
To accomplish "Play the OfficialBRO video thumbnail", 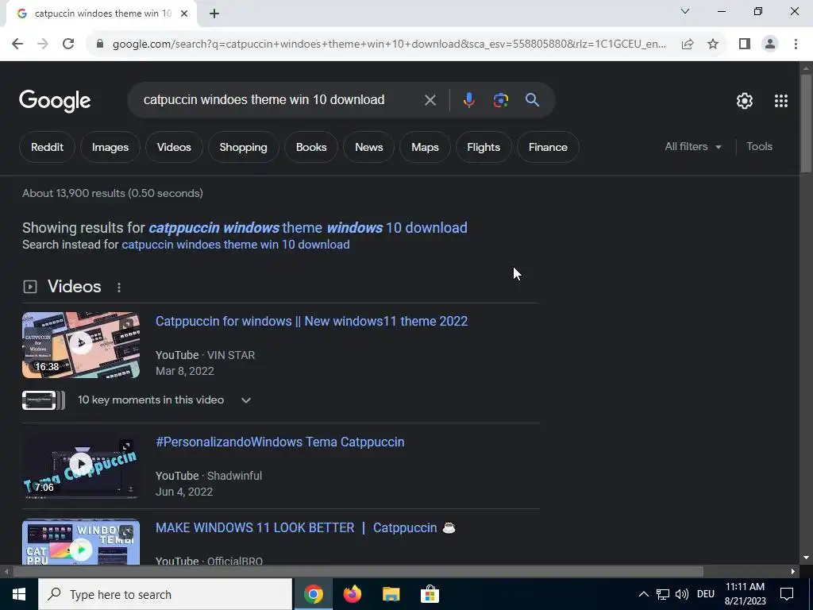I will [81, 542].
